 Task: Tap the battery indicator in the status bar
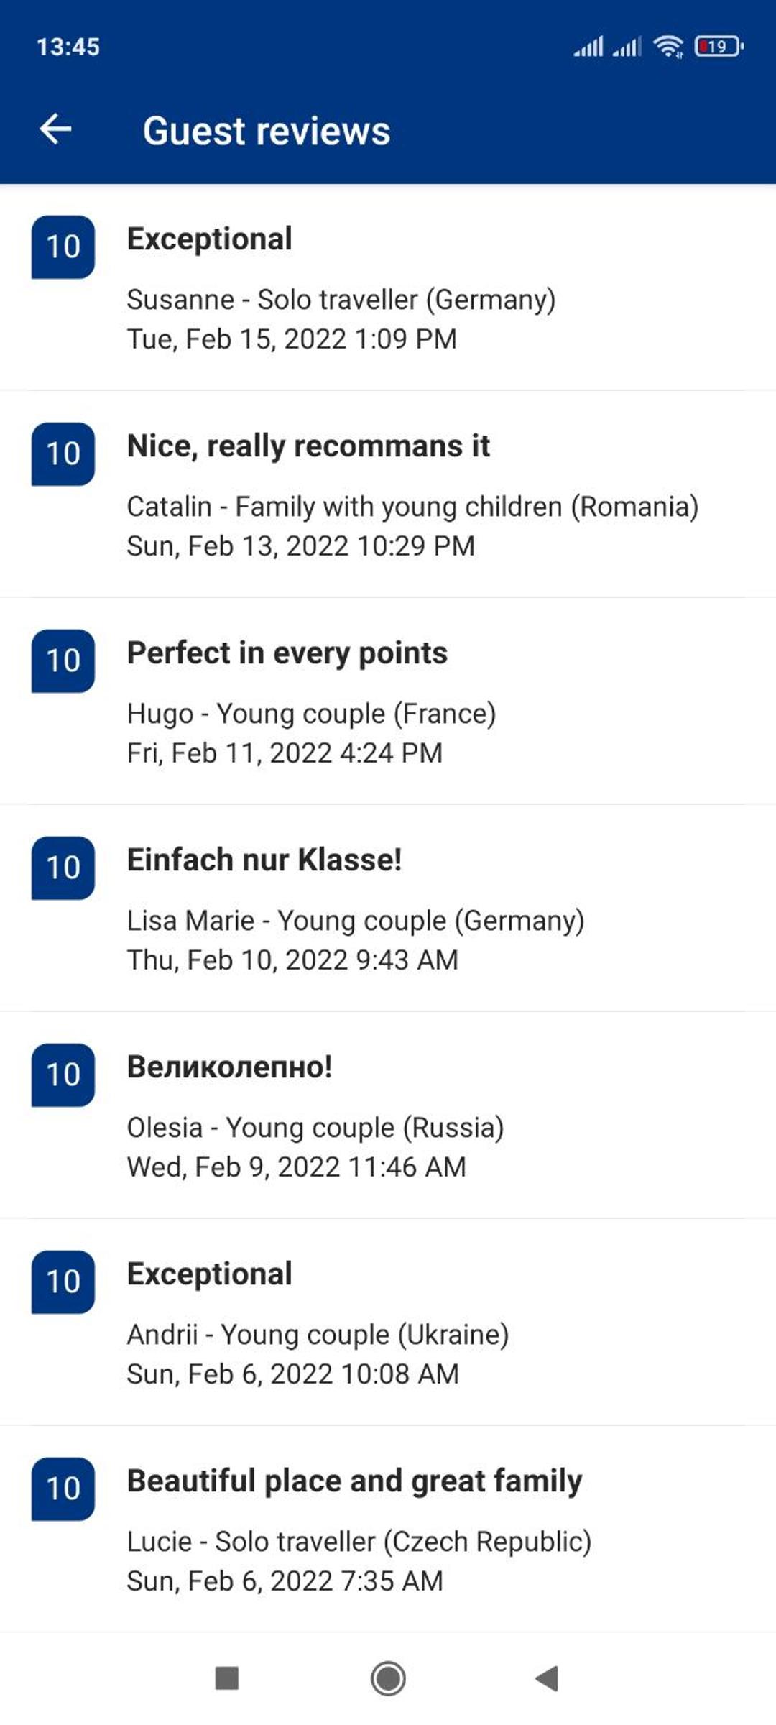tap(719, 47)
